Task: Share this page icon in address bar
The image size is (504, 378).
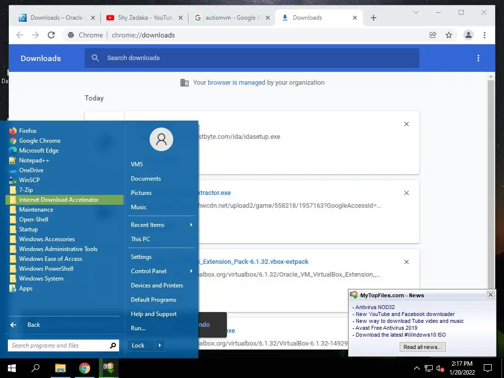Action: [x=433, y=35]
